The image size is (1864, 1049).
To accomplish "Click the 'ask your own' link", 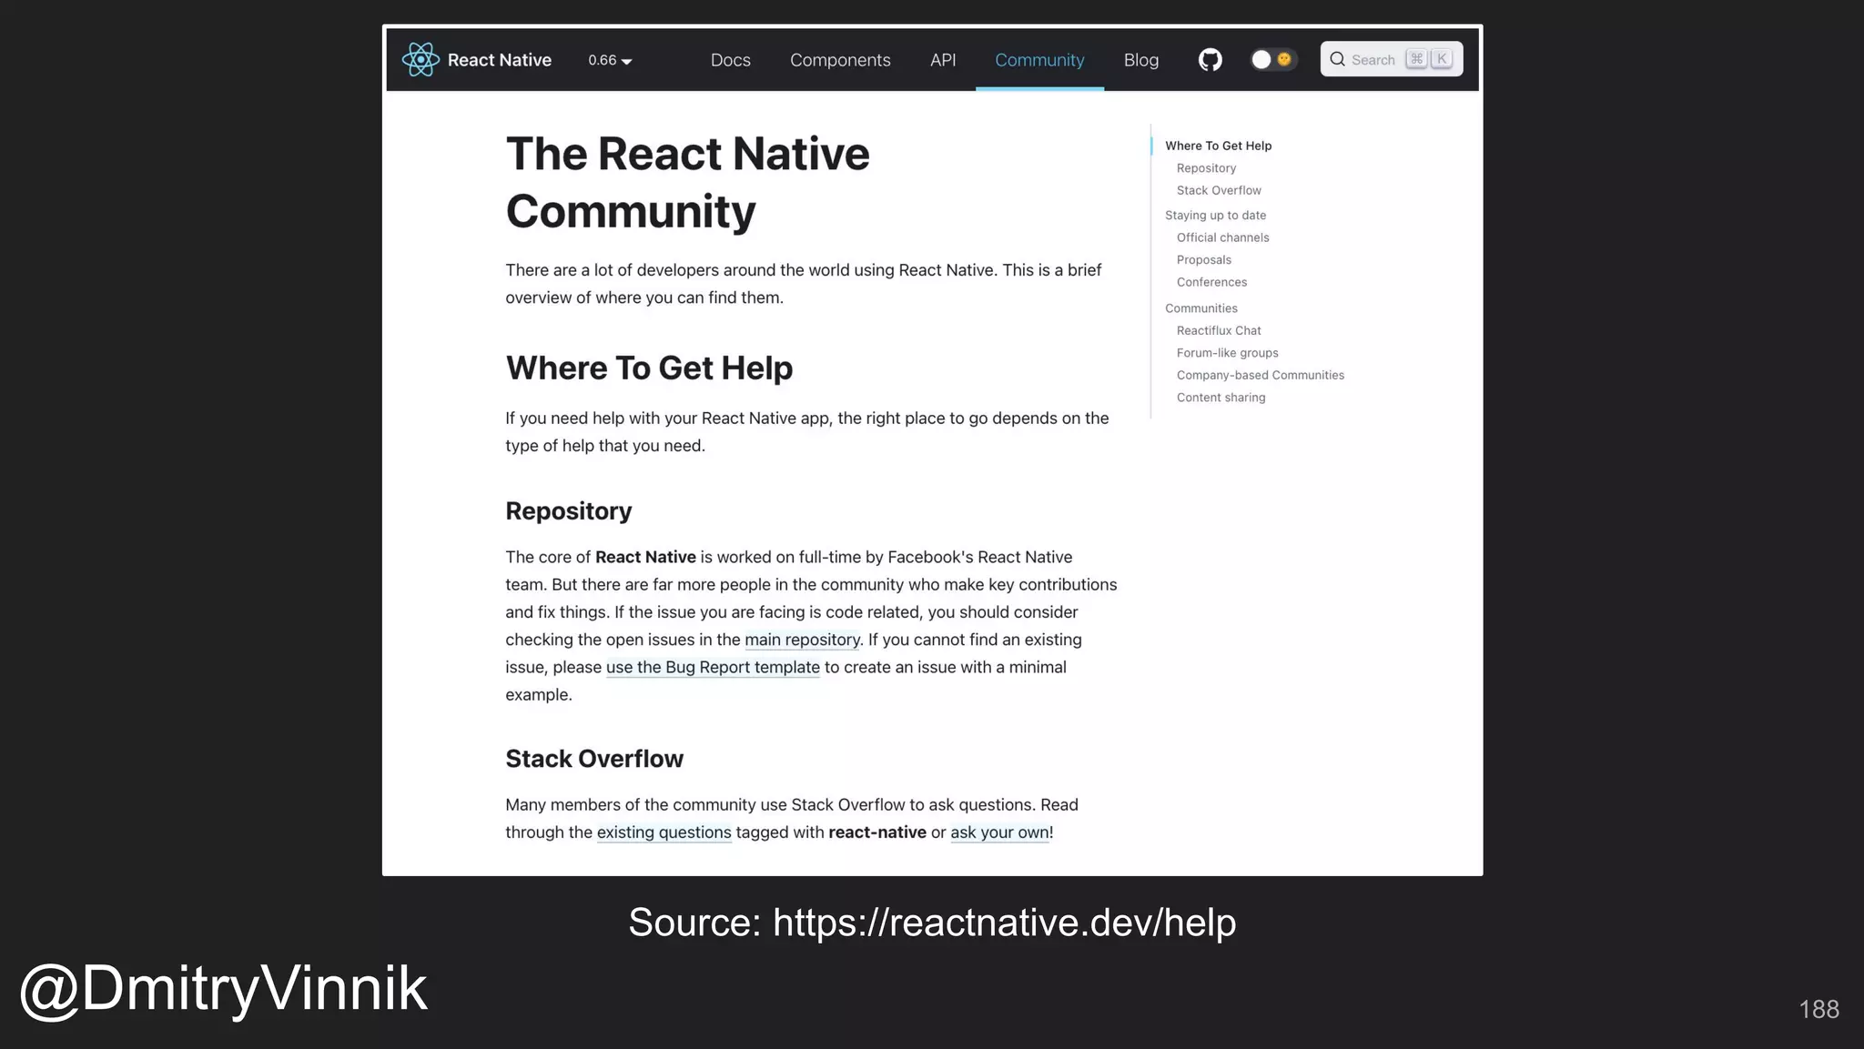I will [999, 832].
